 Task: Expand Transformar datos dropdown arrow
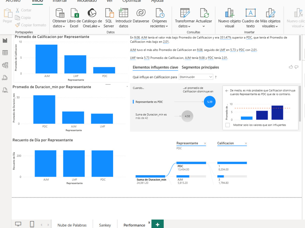click(x=189, y=26)
